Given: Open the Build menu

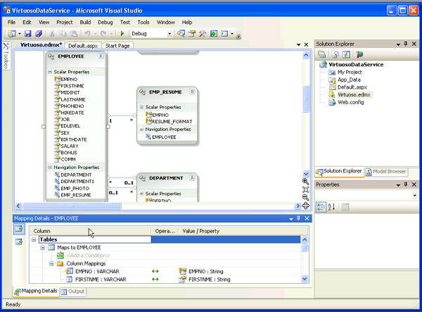Looking at the screenshot, I should [x=85, y=23].
